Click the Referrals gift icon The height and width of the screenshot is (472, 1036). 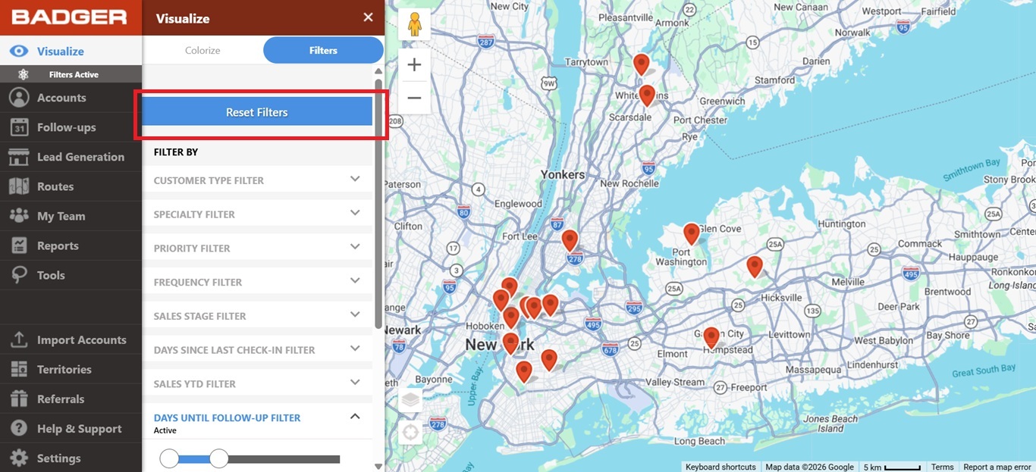19,399
